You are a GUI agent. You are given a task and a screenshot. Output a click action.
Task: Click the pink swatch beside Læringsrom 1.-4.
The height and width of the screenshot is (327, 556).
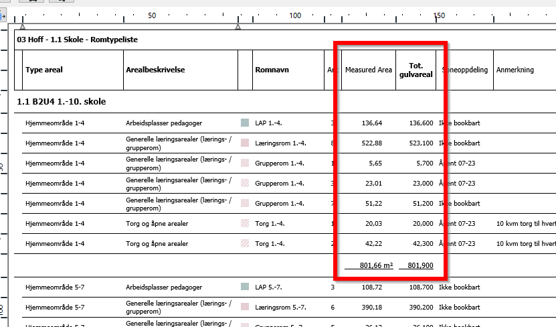[245, 143]
